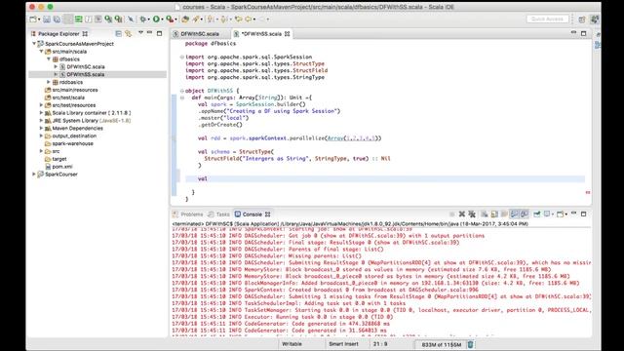The image size is (624, 351).
Task: Expand the DFWithSC.scala tree node
Action: (56, 66)
